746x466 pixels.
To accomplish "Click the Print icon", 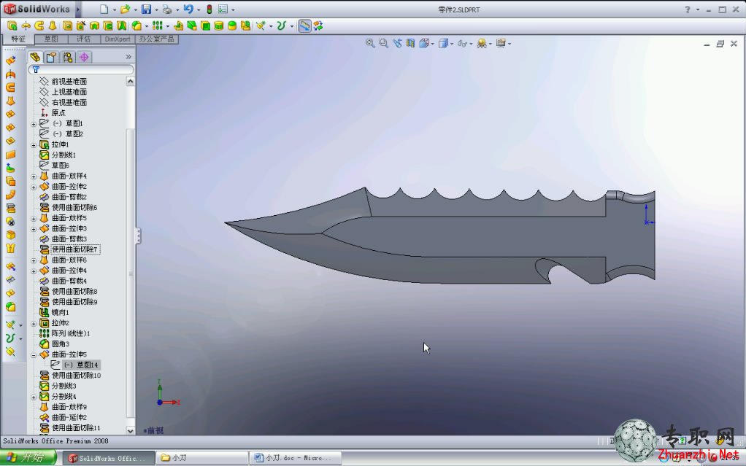I will [167, 9].
